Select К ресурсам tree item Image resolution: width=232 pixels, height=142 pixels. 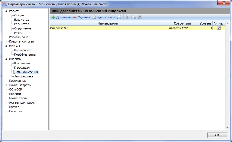click(x=22, y=68)
